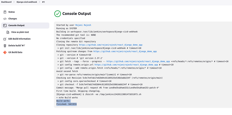Click the Console Output terminal icon
232x115 pixels.
click(x=5, y=25)
